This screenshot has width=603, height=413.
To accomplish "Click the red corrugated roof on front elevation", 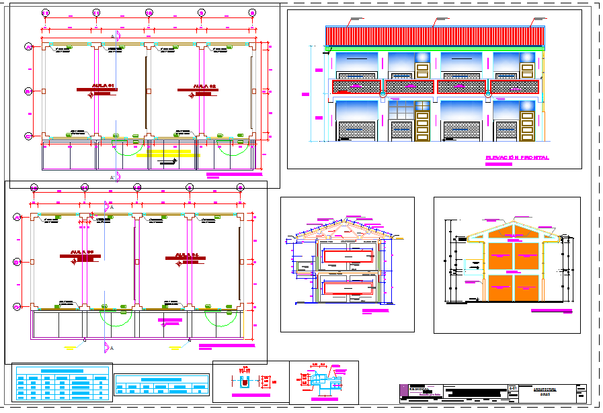I will (435, 36).
